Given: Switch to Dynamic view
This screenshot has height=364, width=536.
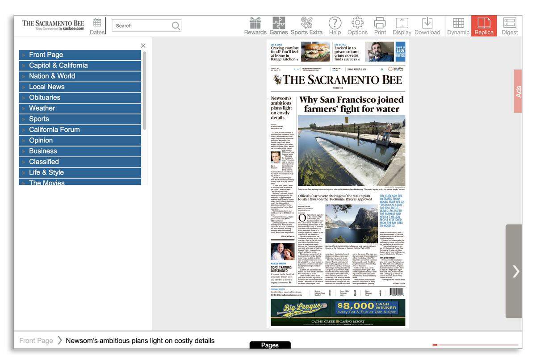Looking at the screenshot, I should coord(458,26).
